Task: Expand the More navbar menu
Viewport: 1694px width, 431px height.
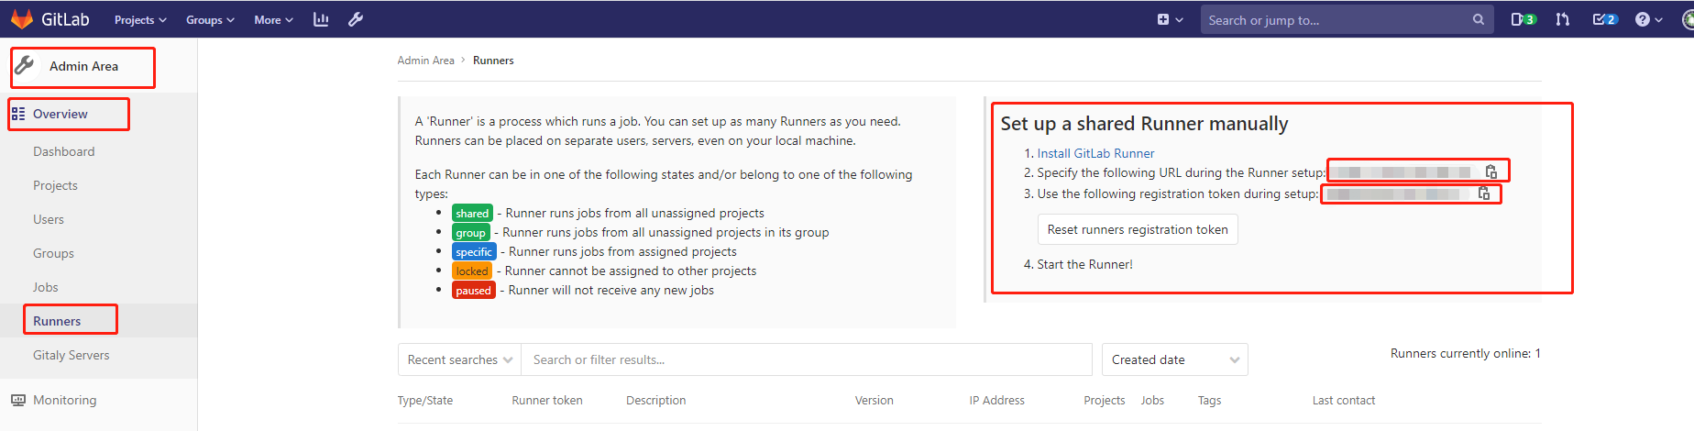Action: (273, 19)
